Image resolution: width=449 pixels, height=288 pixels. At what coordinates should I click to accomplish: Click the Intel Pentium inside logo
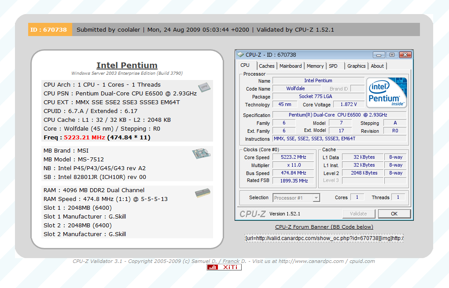(386, 92)
